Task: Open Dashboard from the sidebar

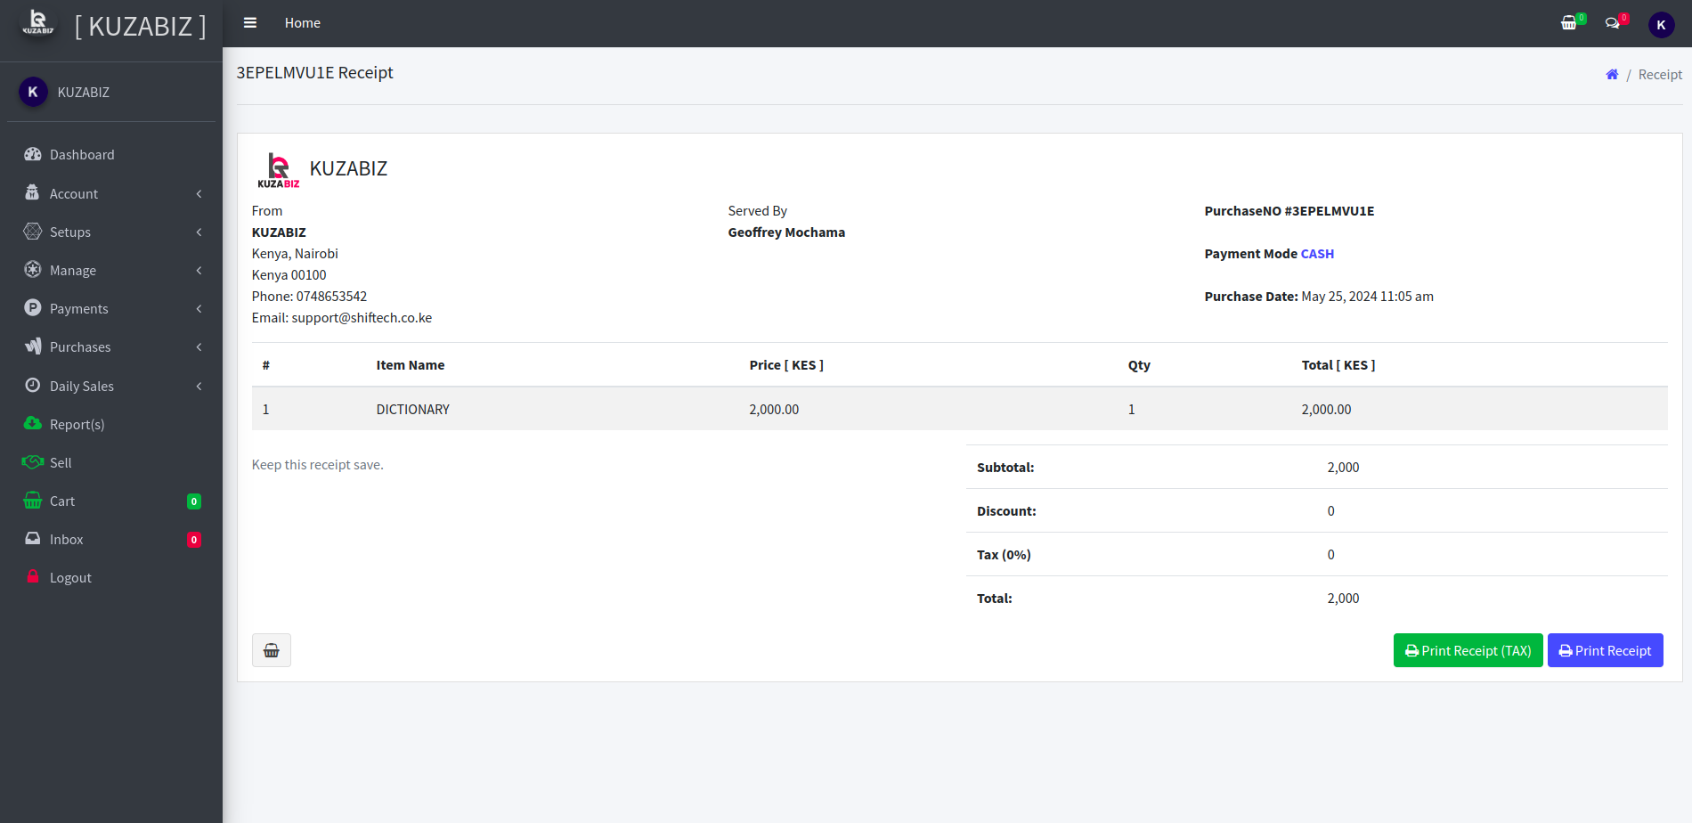Action: 82,155
